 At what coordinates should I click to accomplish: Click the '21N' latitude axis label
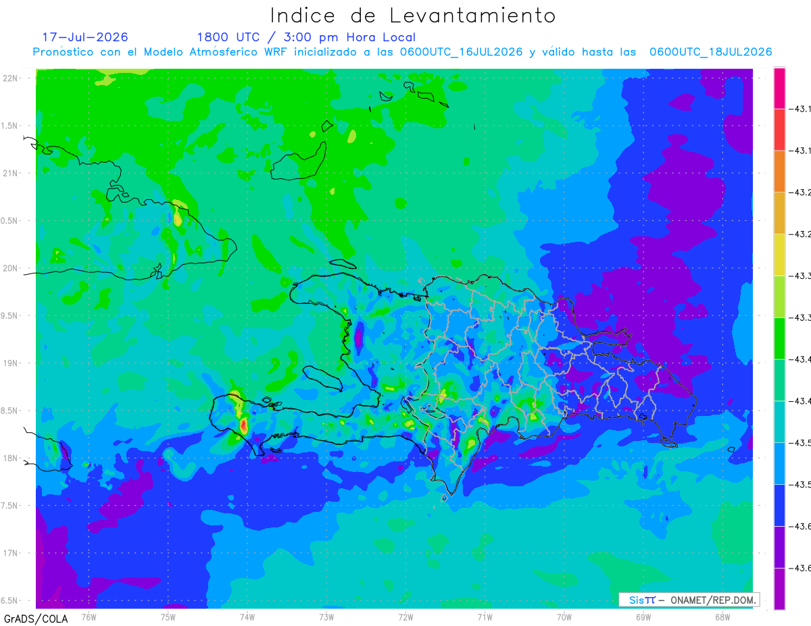(11, 174)
